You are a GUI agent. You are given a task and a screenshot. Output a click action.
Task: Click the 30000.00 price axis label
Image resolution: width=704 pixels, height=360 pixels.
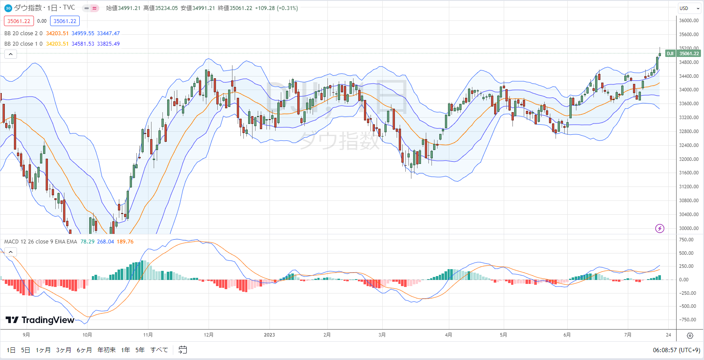[689, 228]
